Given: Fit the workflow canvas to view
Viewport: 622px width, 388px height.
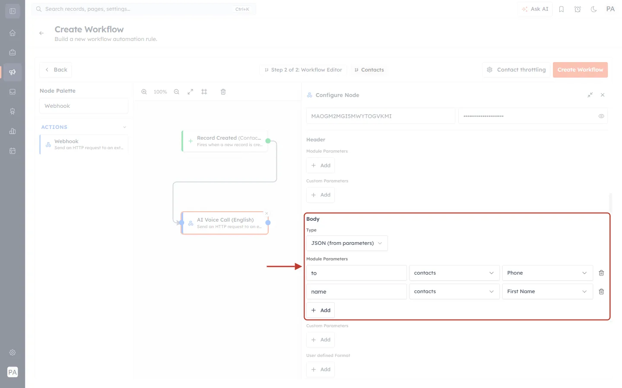Looking at the screenshot, I should [190, 92].
